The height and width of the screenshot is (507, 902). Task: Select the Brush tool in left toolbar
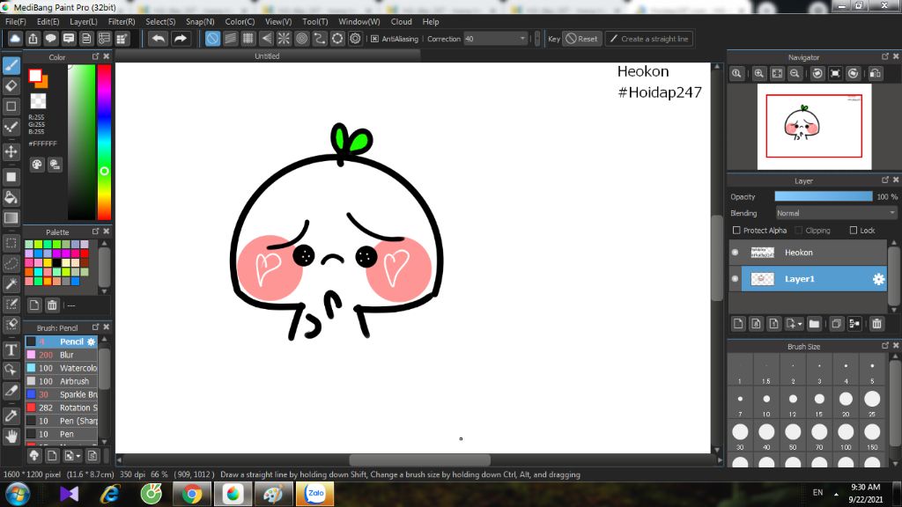(x=11, y=65)
